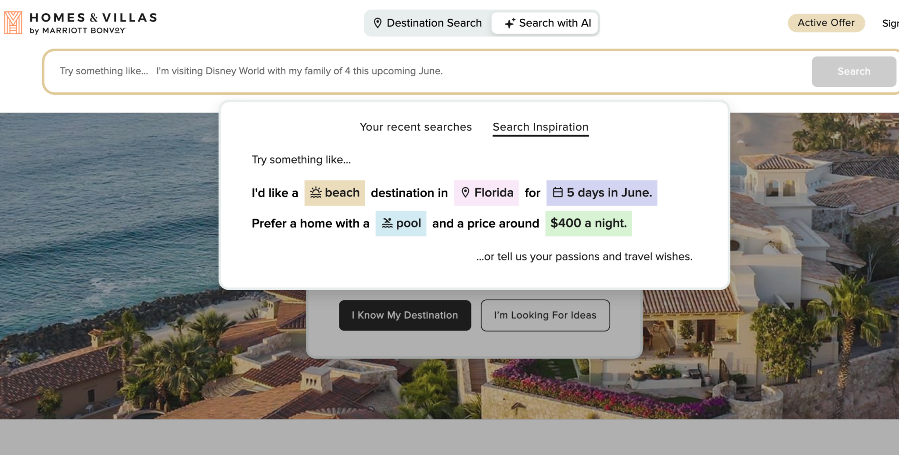Open the Your recent searches tab
This screenshot has width=899, height=455.
tap(416, 127)
